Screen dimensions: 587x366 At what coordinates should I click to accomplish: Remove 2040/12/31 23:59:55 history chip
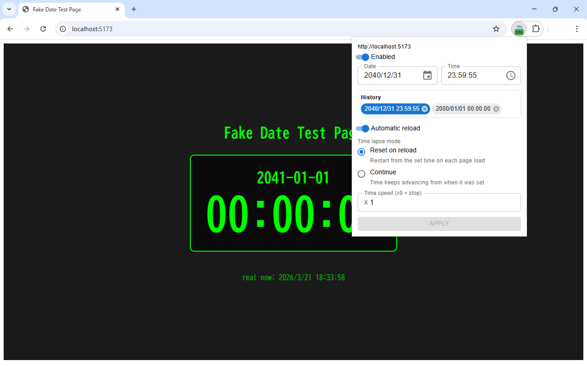click(425, 109)
